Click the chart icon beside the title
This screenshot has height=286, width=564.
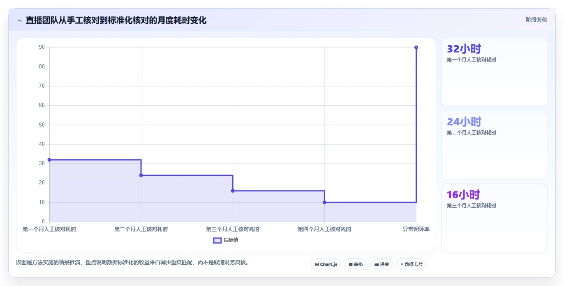[x=19, y=20]
